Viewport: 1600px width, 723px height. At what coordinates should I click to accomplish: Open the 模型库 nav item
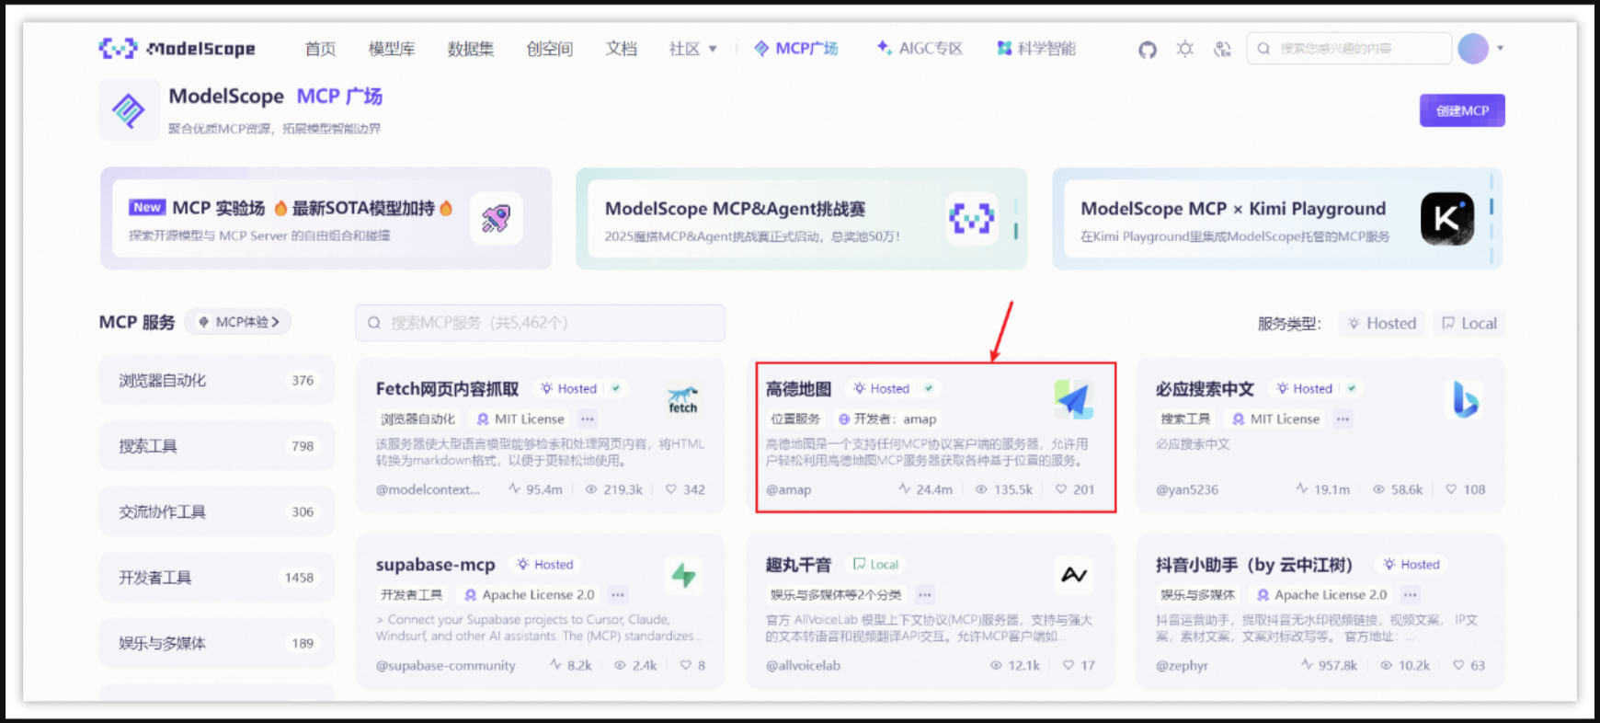(x=392, y=49)
